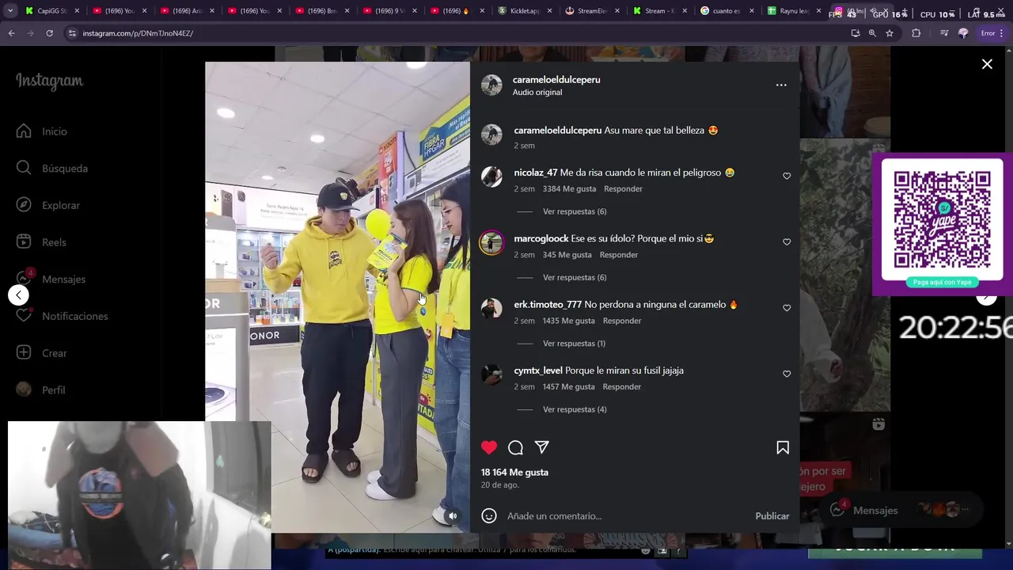This screenshot has height=570, width=1013.
Task: Click the address bar URL
Action: point(138,33)
